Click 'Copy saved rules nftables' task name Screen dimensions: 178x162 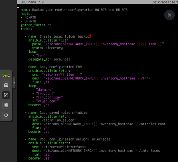[64, 112]
